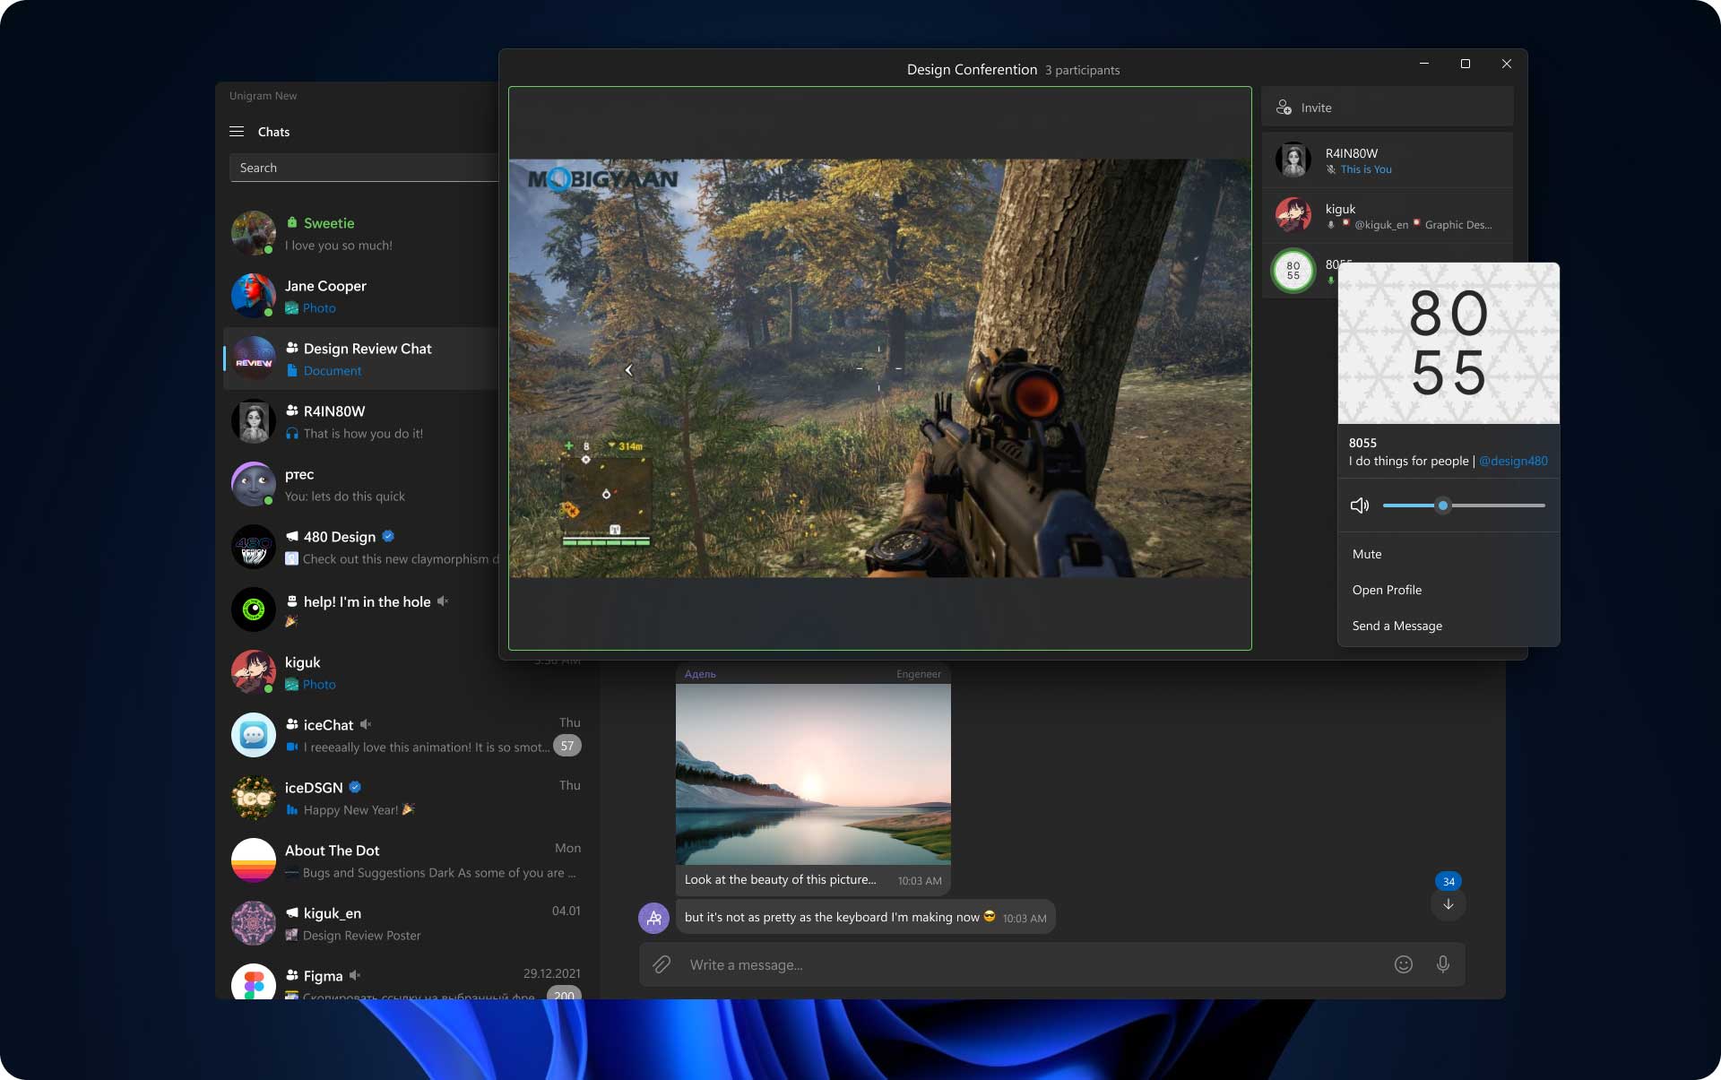
Task: Click the 480 Design avatar
Action: pyautogui.click(x=254, y=547)
